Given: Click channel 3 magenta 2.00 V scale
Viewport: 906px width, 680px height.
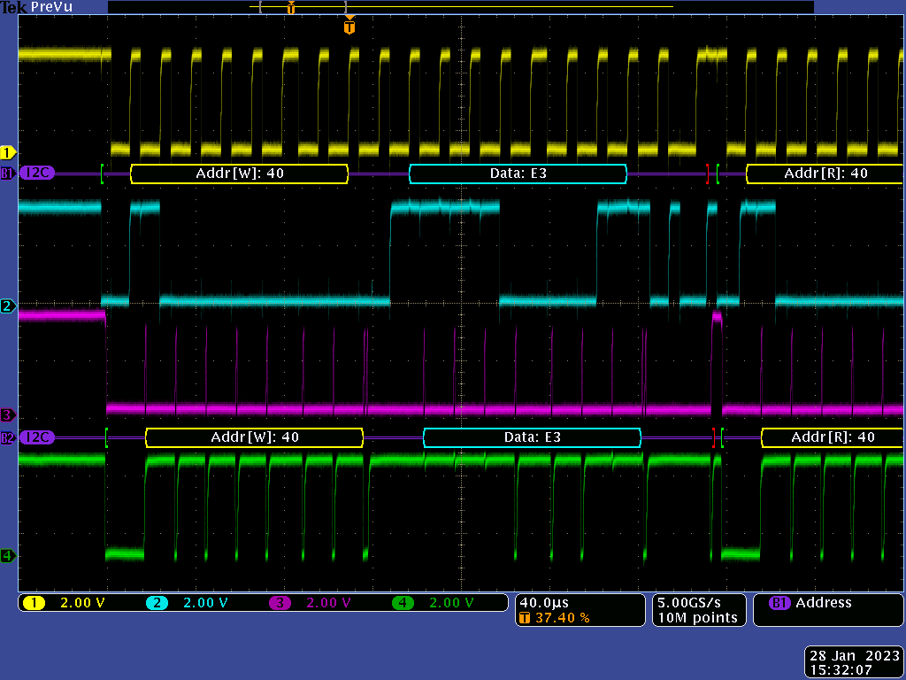Looking at the screenshot, I should [328, 603].
